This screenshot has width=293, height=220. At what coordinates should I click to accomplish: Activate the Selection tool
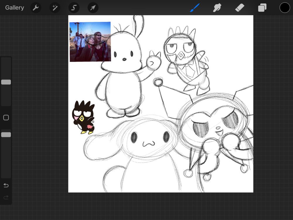pos(74,8)
